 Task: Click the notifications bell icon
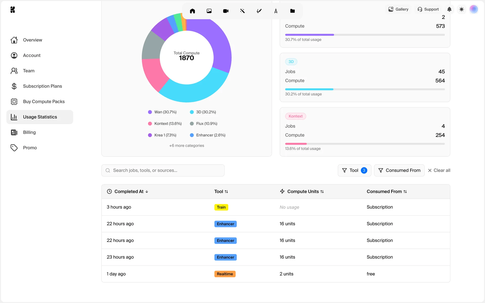449,9
